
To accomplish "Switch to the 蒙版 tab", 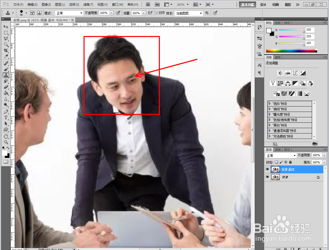I will 278,57.
